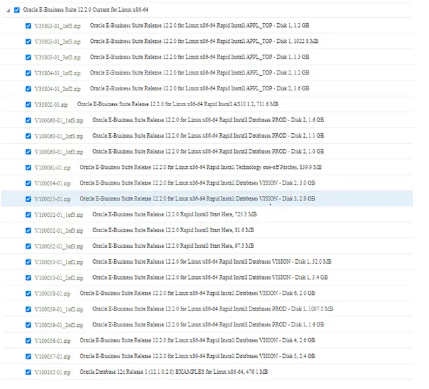This screenshot has height=389, width=429.
Task: Open the V100056-01.zip file link
Action: pyautogui.click(x=53, y=341)
